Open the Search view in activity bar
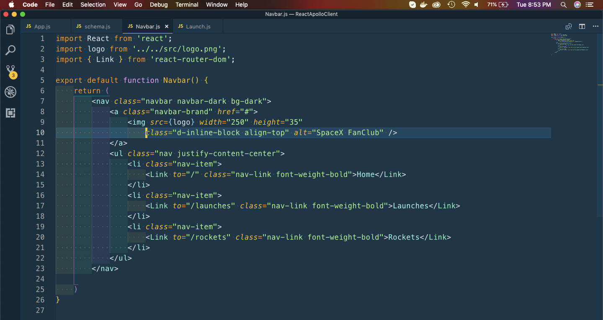 click(x=10, y=50)
